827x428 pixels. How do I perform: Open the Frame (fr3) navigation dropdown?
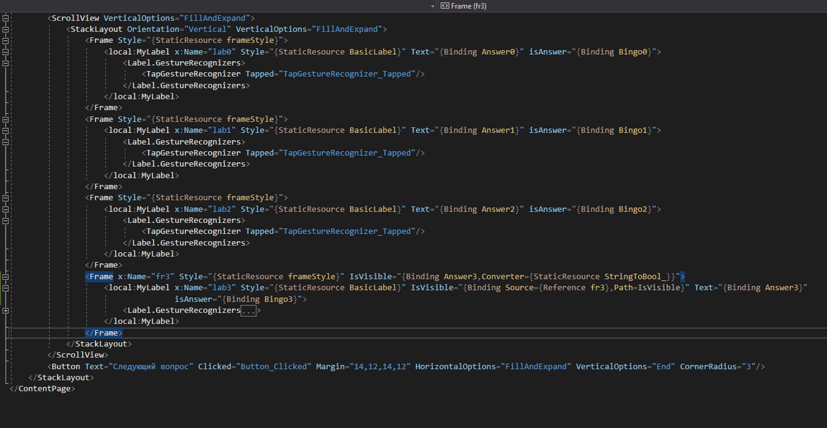[468, 6]
